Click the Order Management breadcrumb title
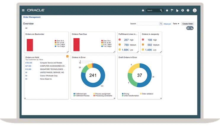Screen dimensions: 220x126 tap(32, 17)
